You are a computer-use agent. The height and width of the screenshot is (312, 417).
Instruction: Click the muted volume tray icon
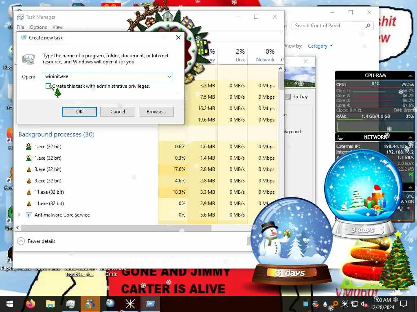[364, 304]
